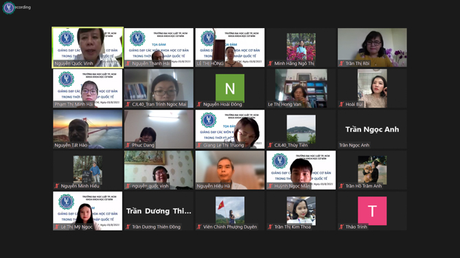
Task: Select Nguyễn Tất Hào's Golden Gate bridge video
Action: point(87,129)
